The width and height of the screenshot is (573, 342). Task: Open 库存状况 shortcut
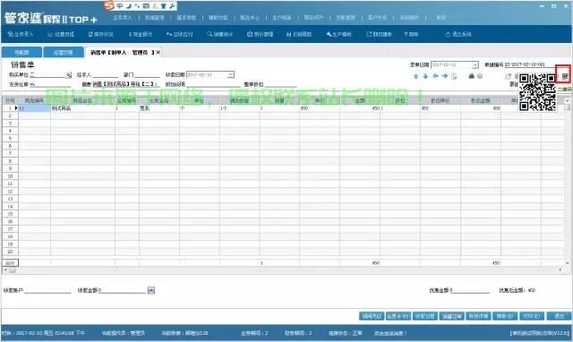tap(100, 34)
